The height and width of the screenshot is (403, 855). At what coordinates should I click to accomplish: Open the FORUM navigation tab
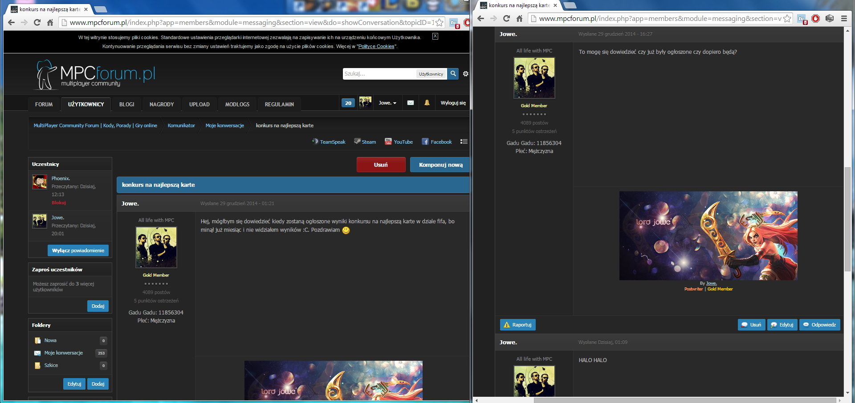44,104
